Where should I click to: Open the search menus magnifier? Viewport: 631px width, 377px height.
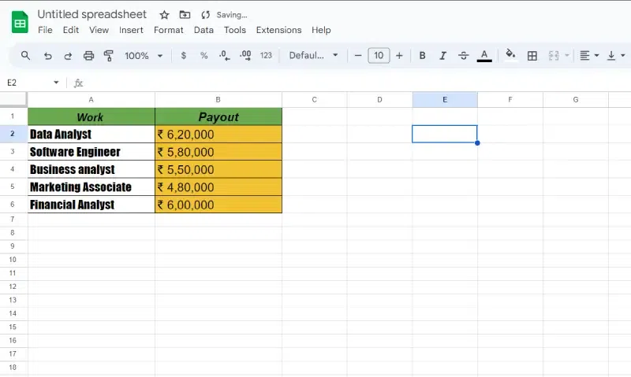coord(25,55)
